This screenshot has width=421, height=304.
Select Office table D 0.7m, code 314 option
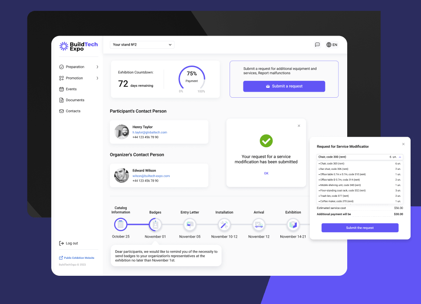360,180
